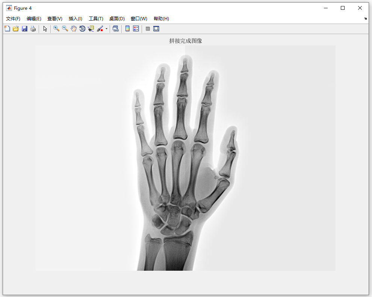The width and height of the screenshot is (372, 297).
Task: Open the 插入(I) menu
Action: pyautogui.click(x=76, y=18)
